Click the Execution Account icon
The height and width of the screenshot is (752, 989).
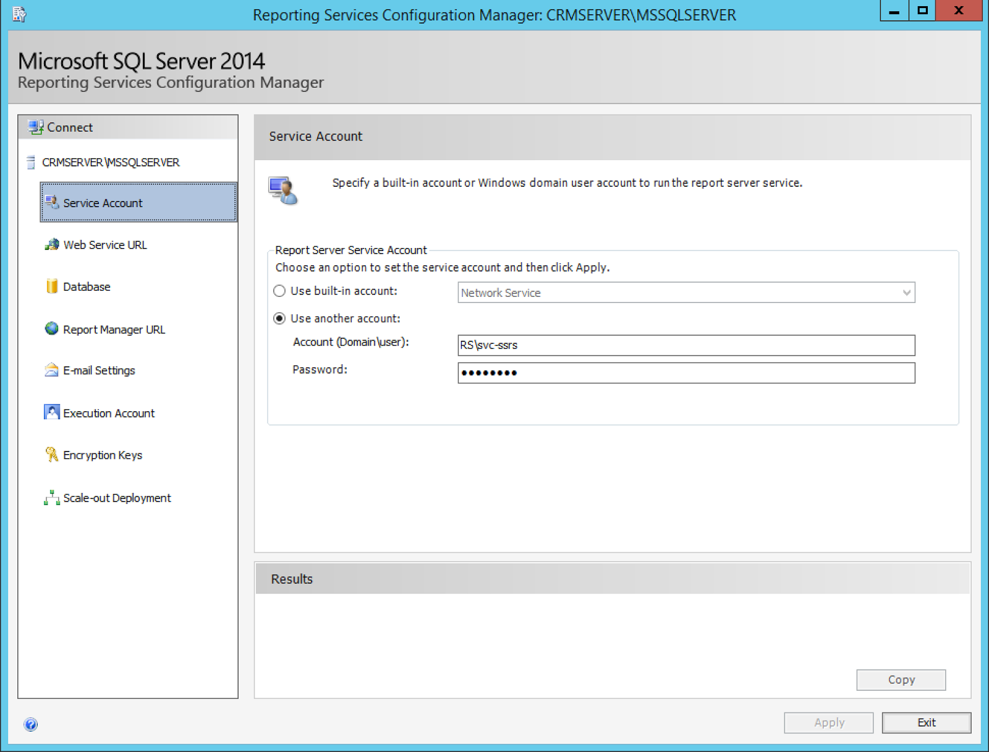pyautogui.click(x=52, y=412)
